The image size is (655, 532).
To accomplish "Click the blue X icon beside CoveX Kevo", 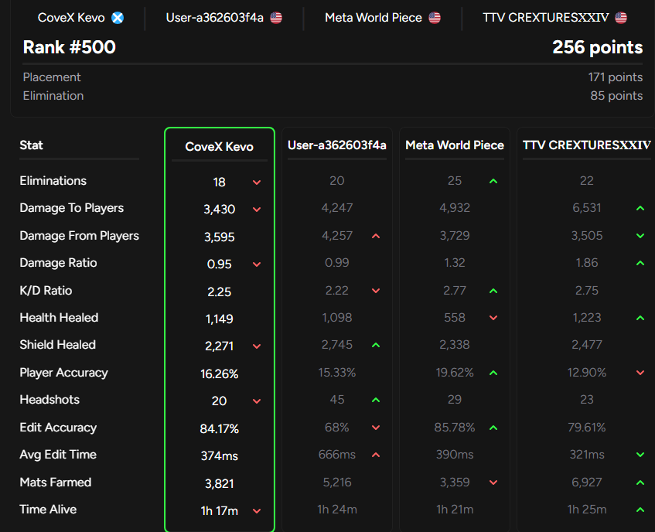I will 118,18.
